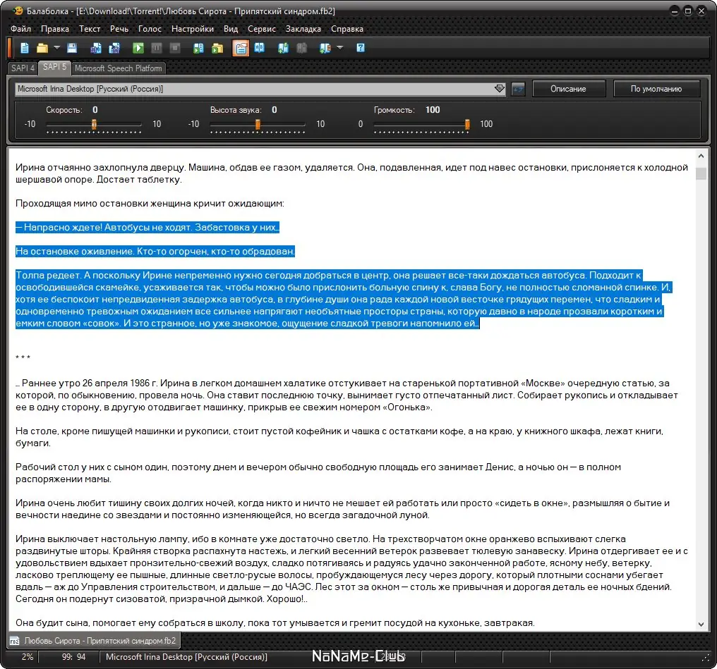This screenshot has width=717, height=669.
Task: Read selected text aloud icon
Action: [198, 48]
